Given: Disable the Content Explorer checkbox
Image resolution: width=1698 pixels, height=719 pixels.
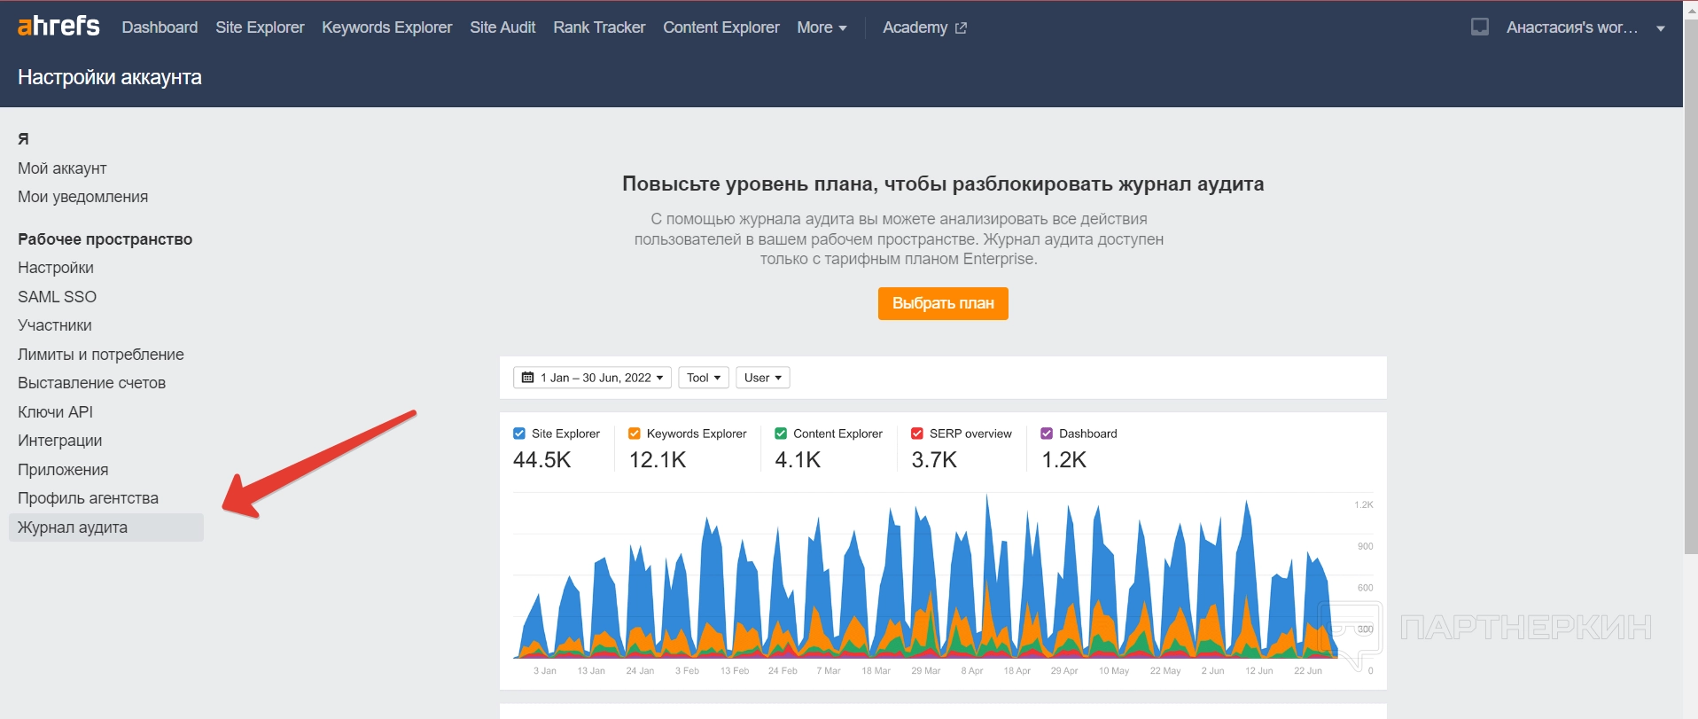Looking at the screenshot, I should (781, 434).
